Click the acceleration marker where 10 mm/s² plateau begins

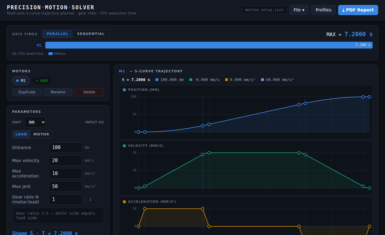(145, 209)
